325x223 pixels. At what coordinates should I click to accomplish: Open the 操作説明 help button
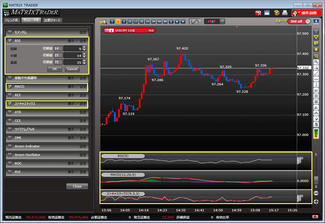click(x=307, y=13)
